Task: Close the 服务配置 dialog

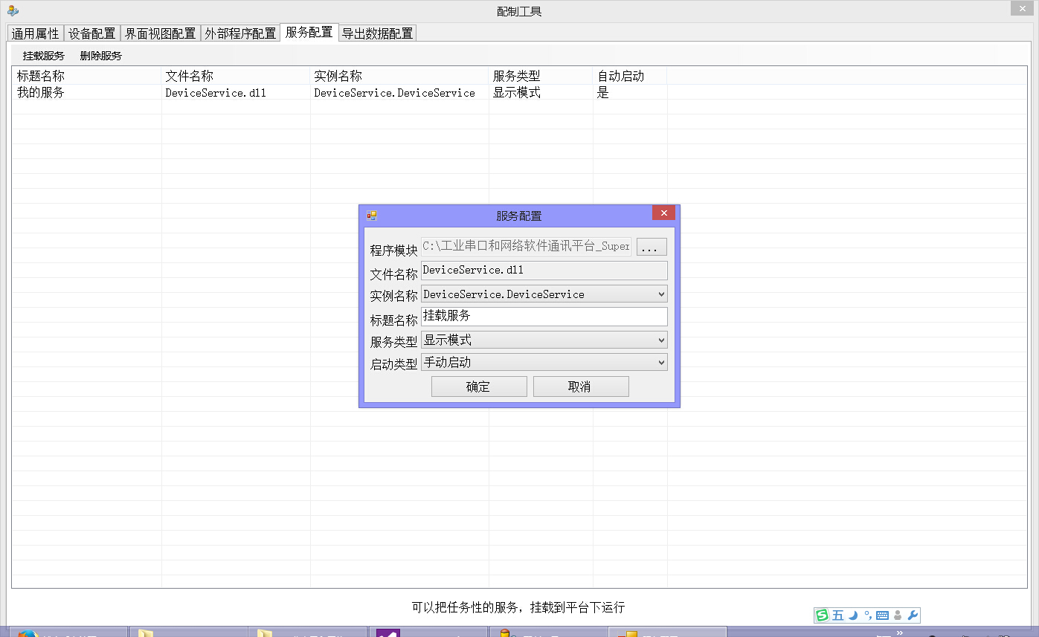Action: [663, 213]
